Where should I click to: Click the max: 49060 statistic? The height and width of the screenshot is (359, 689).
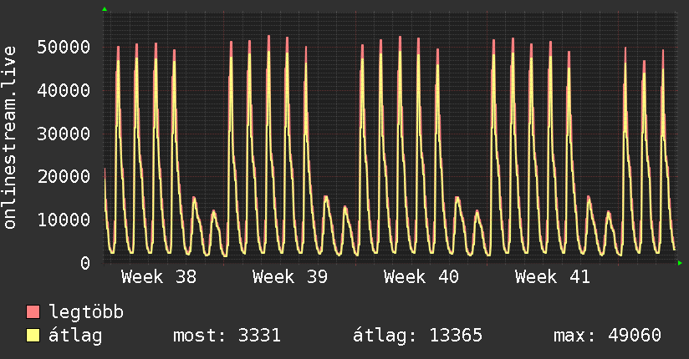point(607,336)
